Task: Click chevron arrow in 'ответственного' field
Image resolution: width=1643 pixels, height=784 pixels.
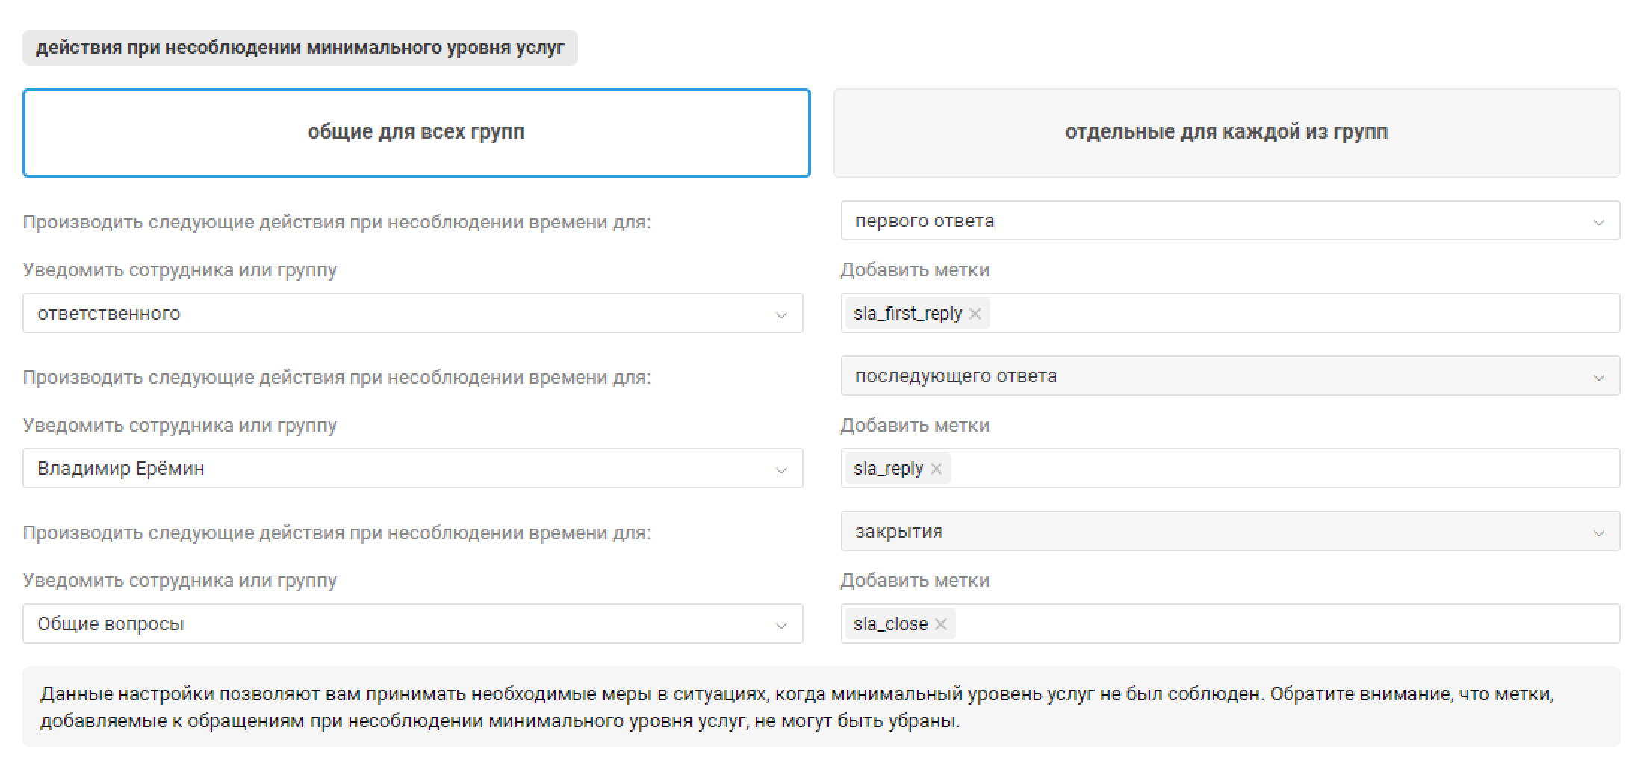Action: (x=781, y=315)
